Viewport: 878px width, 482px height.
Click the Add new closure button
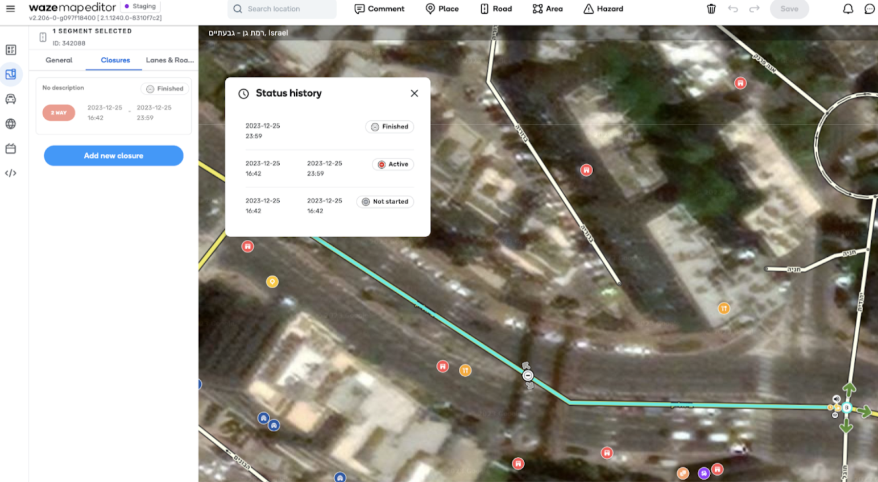[x=114, y=156]
